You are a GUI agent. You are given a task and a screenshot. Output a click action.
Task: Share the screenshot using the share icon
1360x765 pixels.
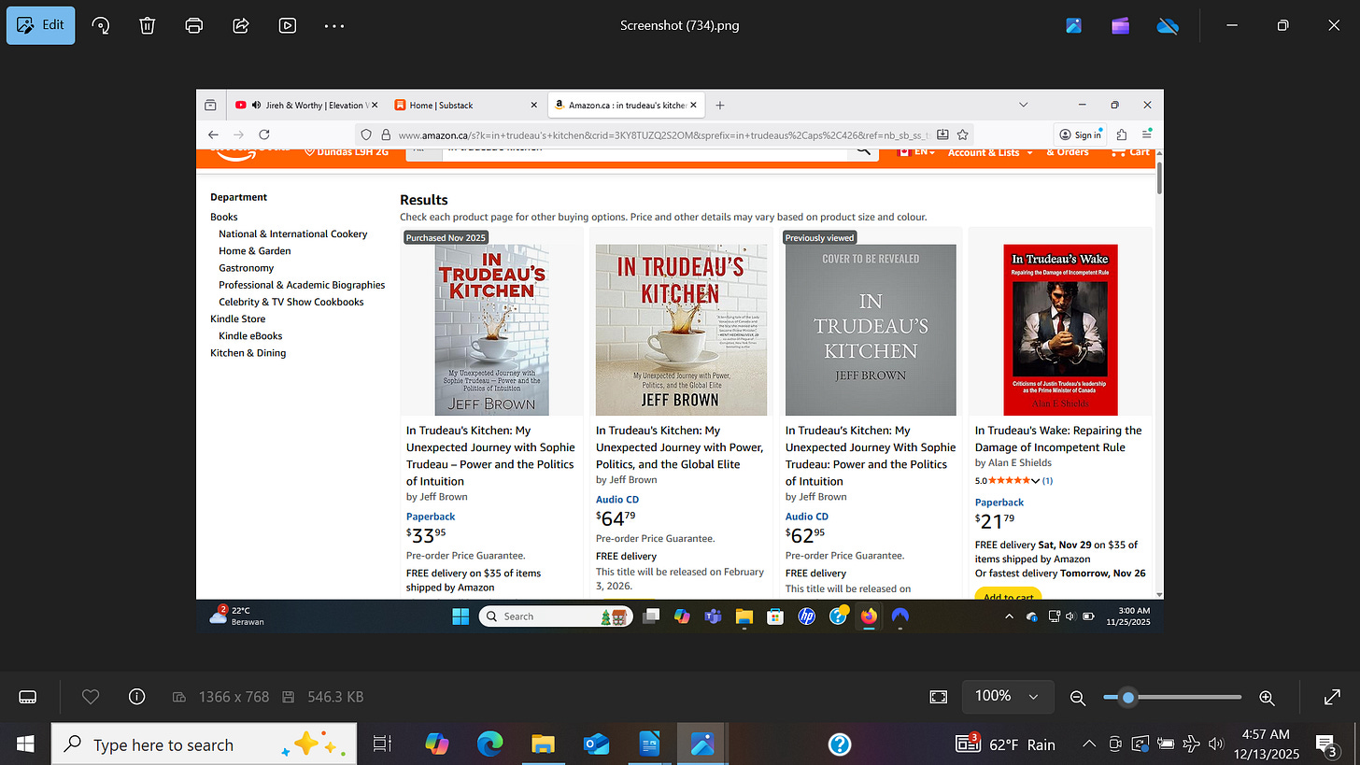pos(241,25)
